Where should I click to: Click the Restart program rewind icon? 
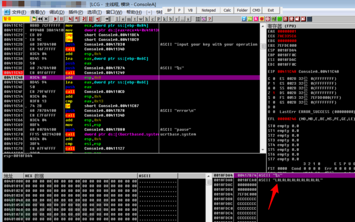[40, 18]
